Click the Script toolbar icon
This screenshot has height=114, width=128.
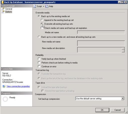(x=35, y=6)
